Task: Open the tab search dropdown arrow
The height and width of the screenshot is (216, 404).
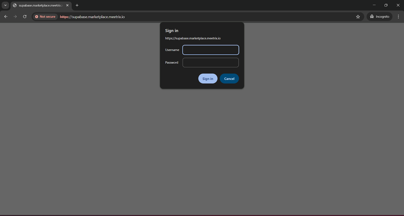Action: tap(5, 5)
